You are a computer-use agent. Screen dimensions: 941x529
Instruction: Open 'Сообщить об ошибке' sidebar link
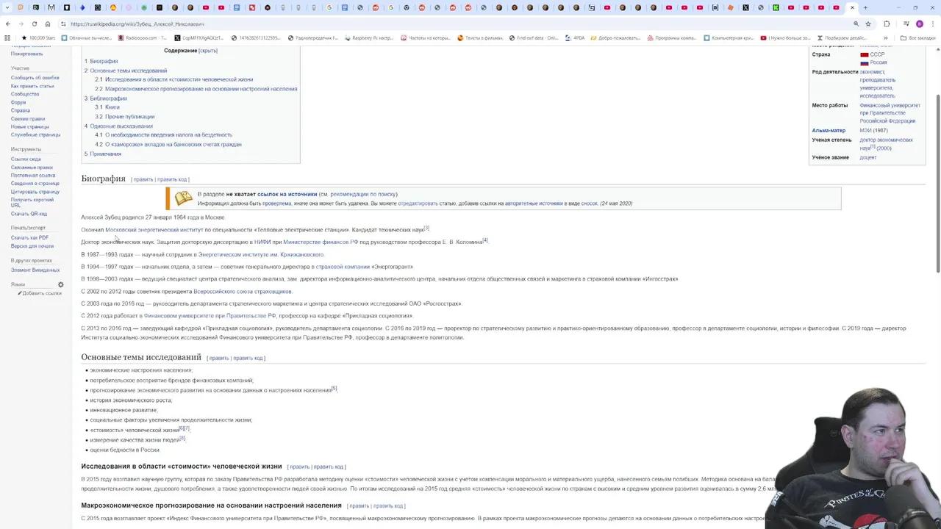[x=35, y=78]
